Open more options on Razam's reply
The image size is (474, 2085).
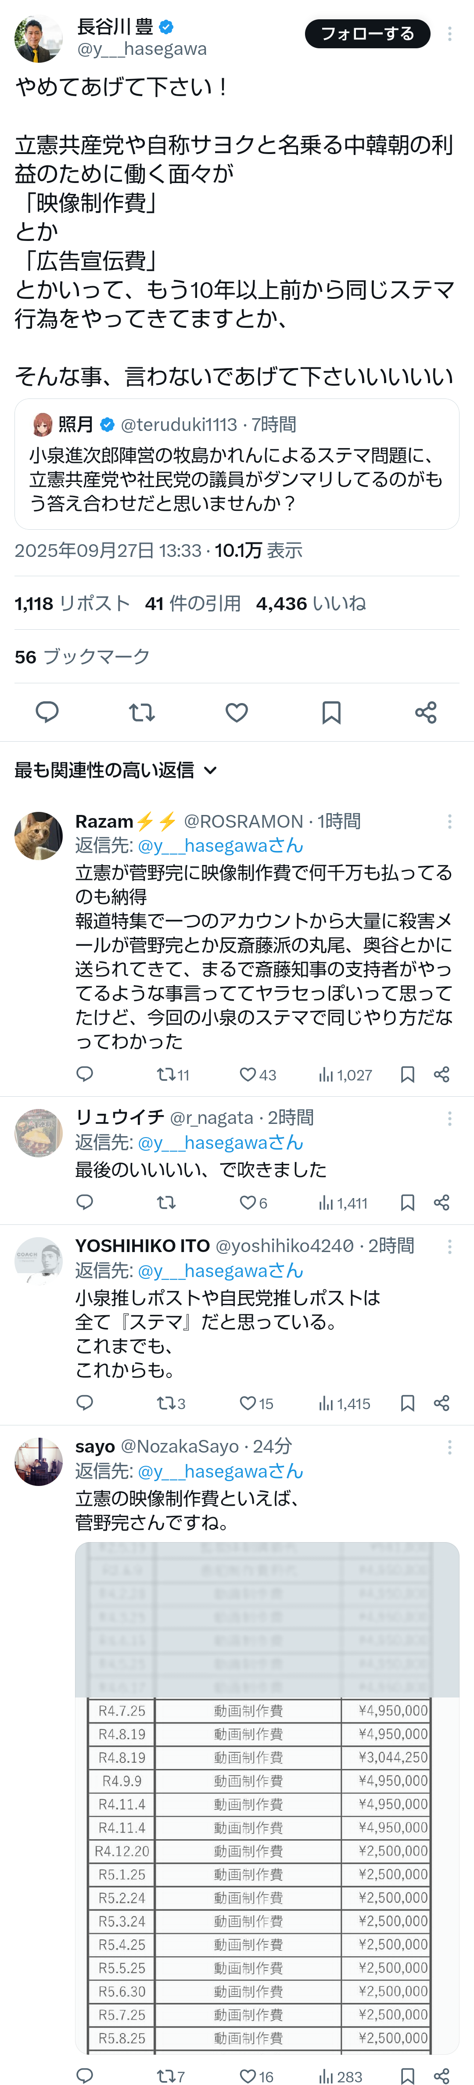(x=450, y=822)
